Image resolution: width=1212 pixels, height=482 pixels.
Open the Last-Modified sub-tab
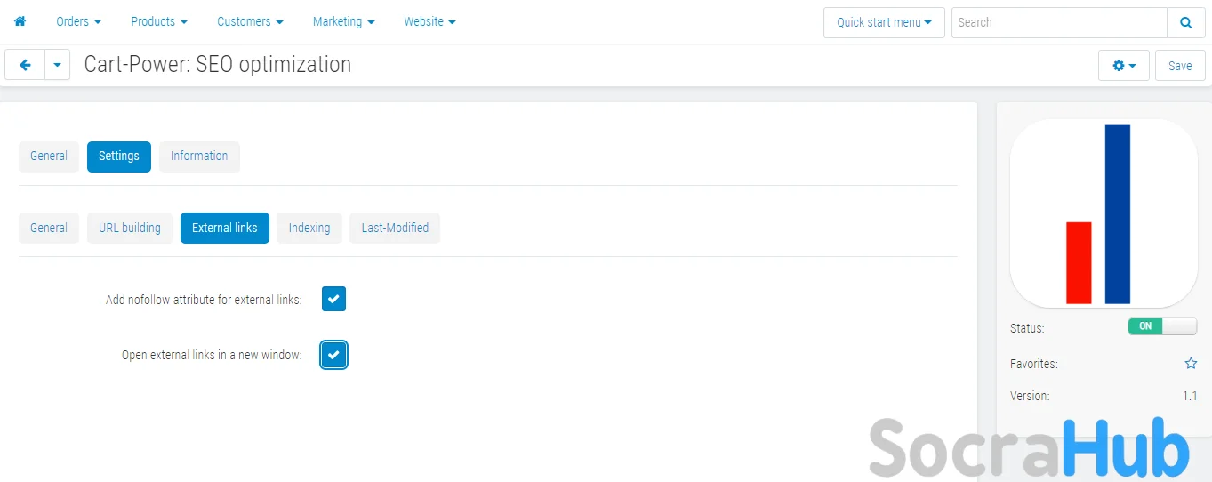(395, 228)
